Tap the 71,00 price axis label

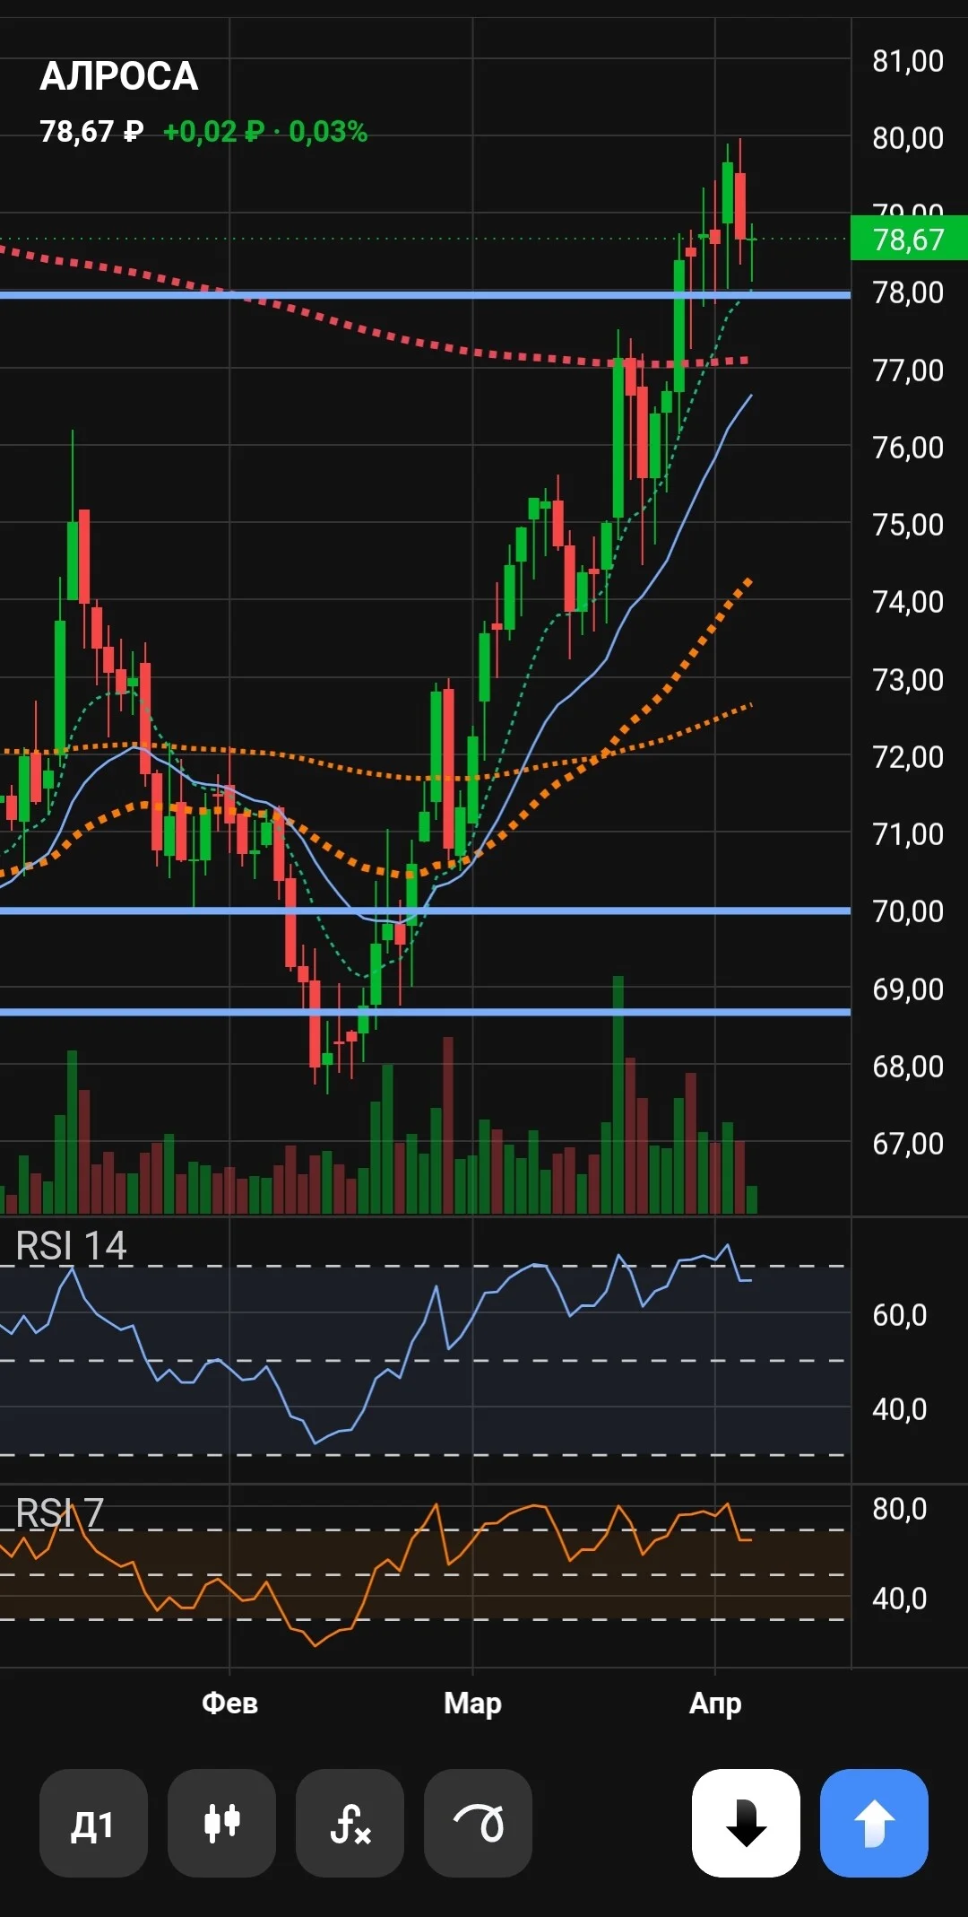click(x=908, y=833)
